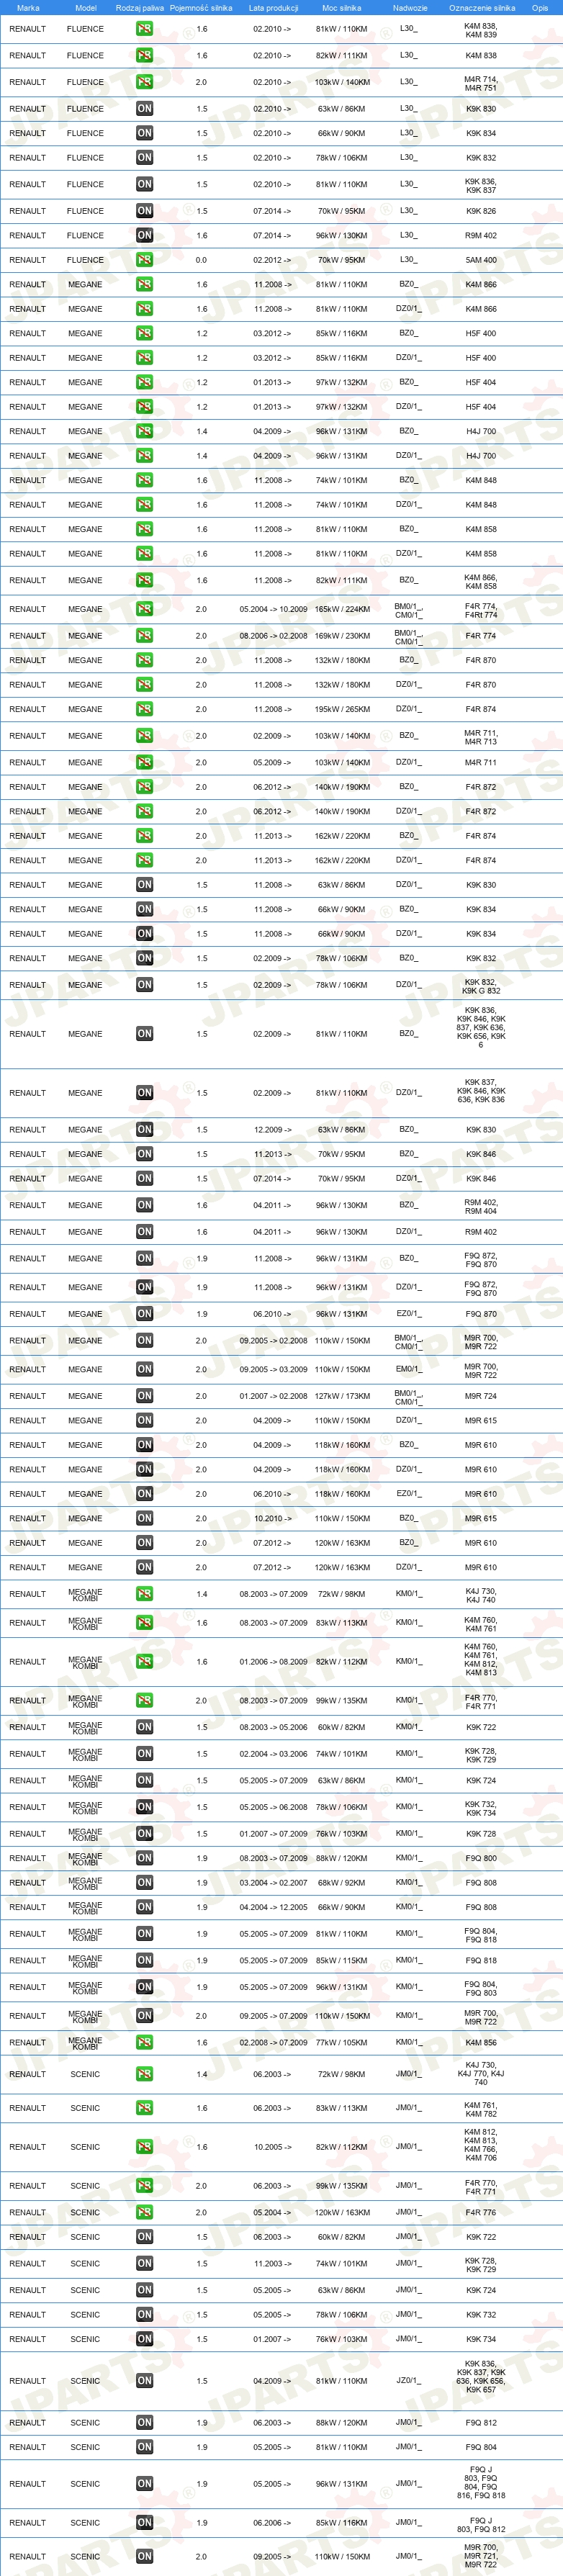Click diesel ON icon in Fluence R9M 402 row
Screen dimensions: 563x2576
tap(145, 236)
